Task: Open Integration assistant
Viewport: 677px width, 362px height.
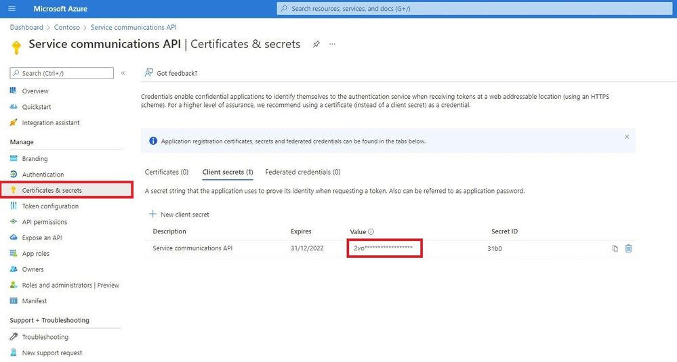Action: click(x=51, y=123)
